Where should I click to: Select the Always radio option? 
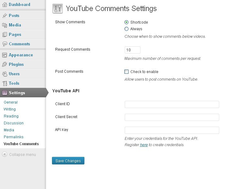pyautogui.click(x=127, y=29)
